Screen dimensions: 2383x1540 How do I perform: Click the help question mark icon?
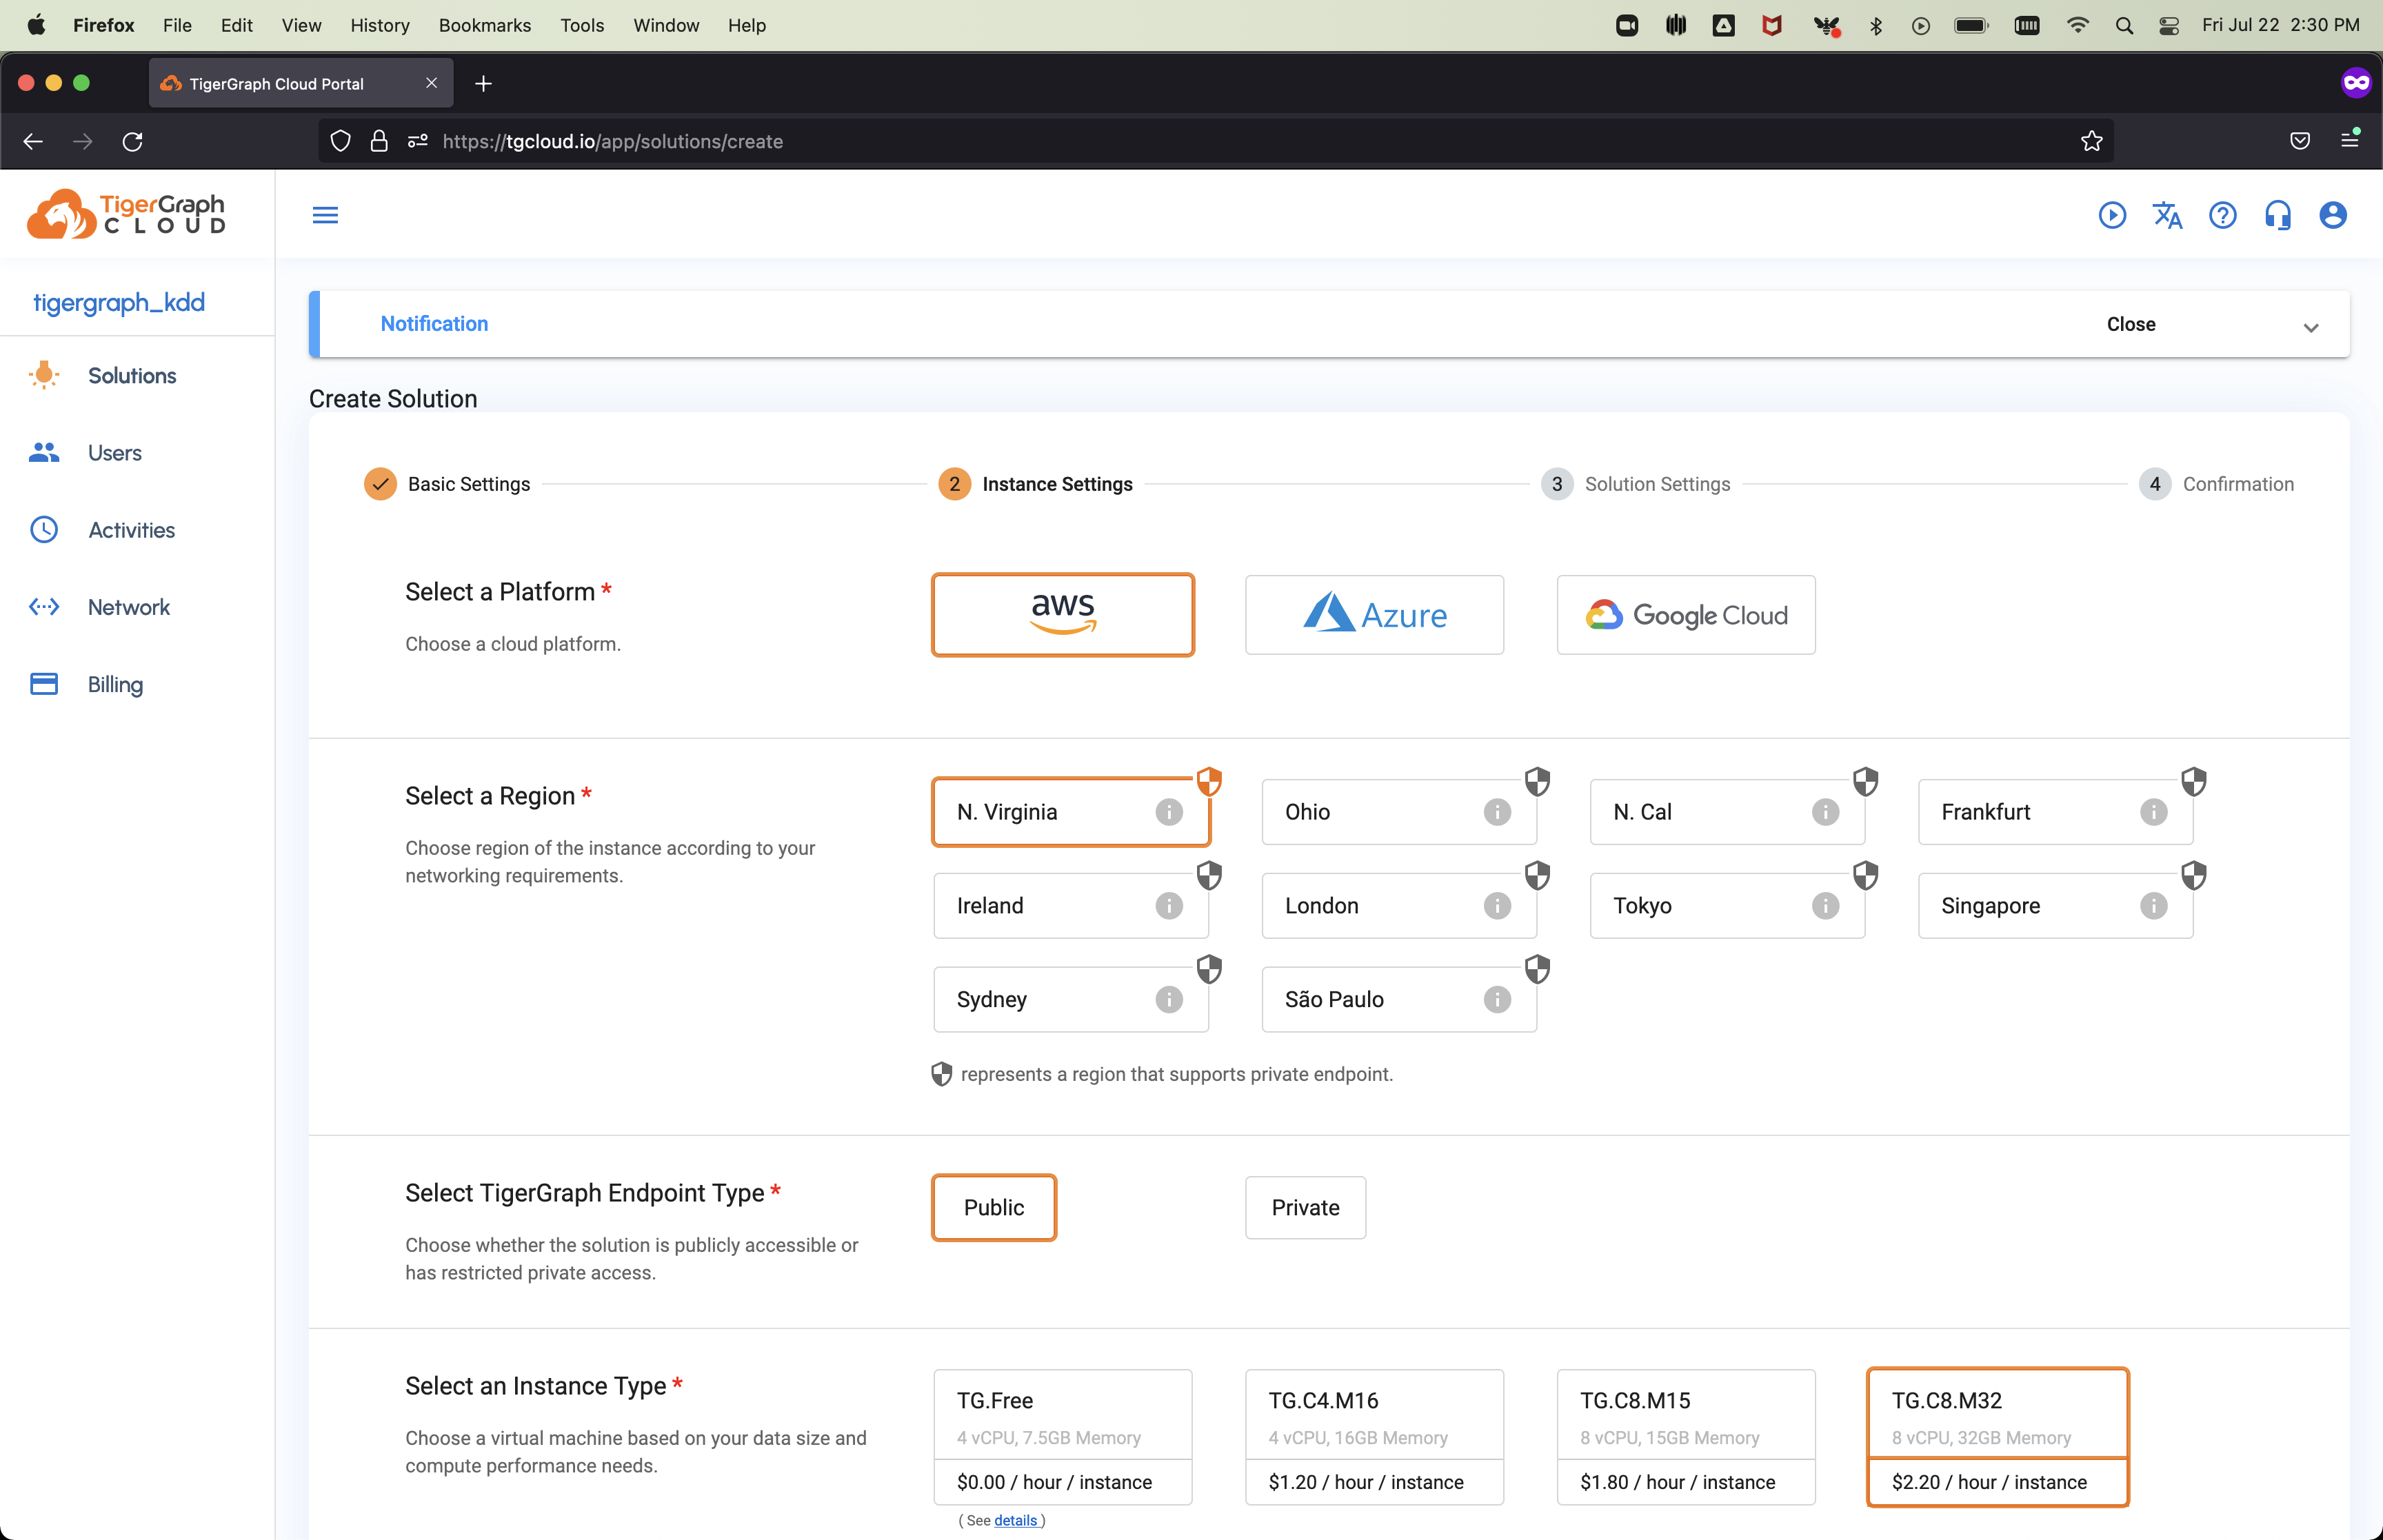[2222, 215]
